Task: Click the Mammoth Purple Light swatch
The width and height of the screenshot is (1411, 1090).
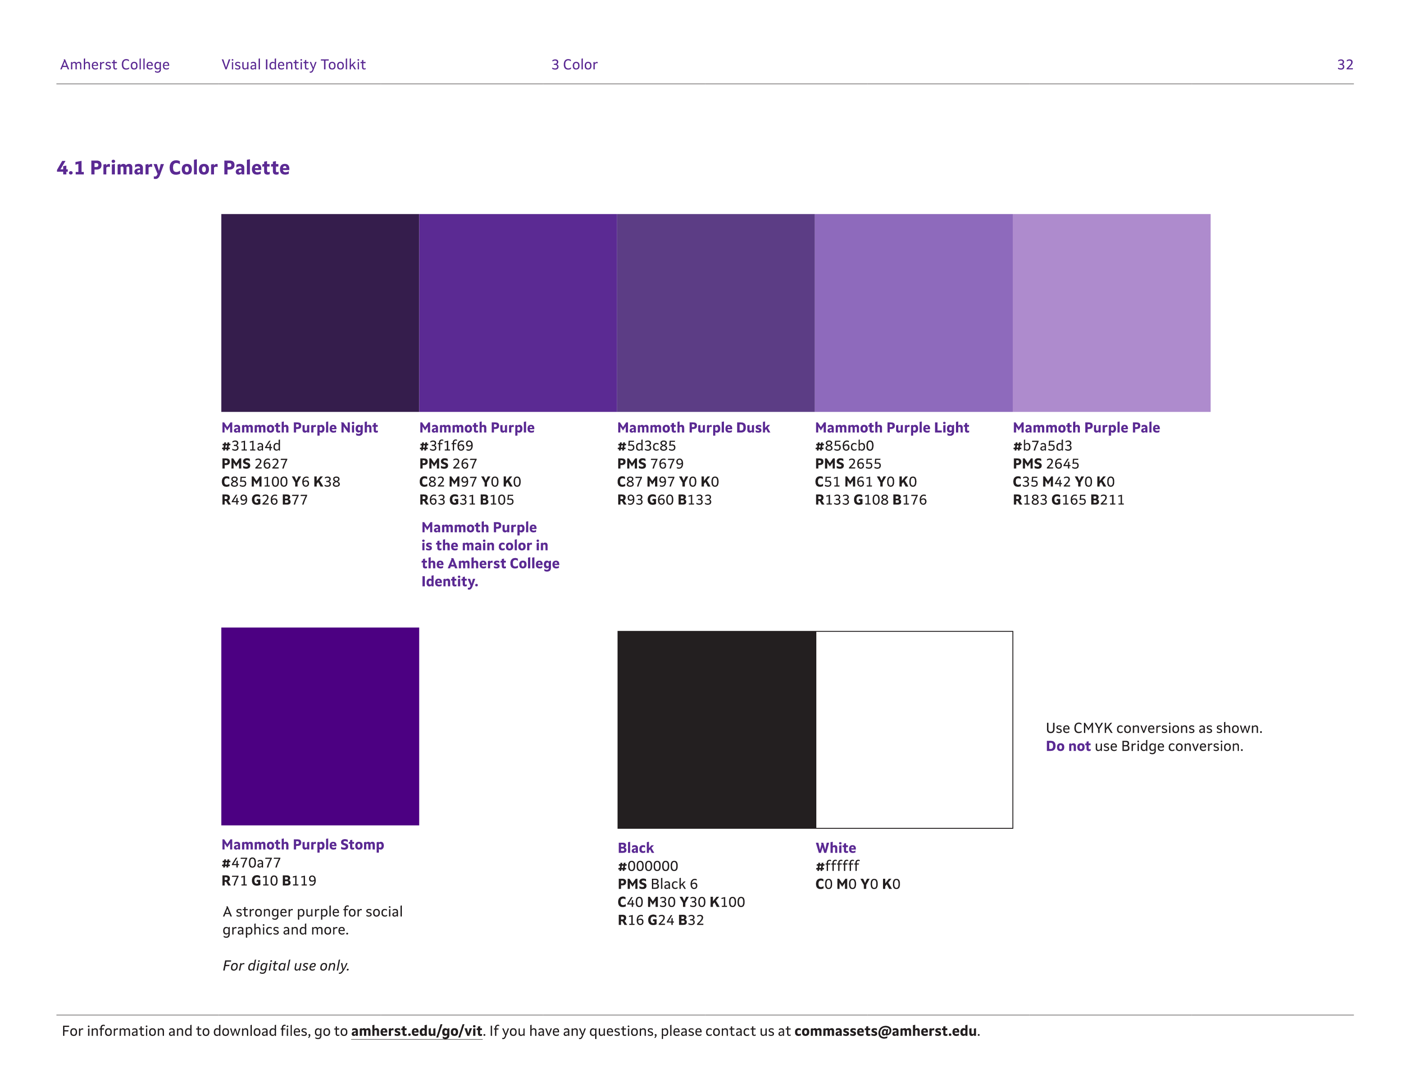Action: (914, 313)
